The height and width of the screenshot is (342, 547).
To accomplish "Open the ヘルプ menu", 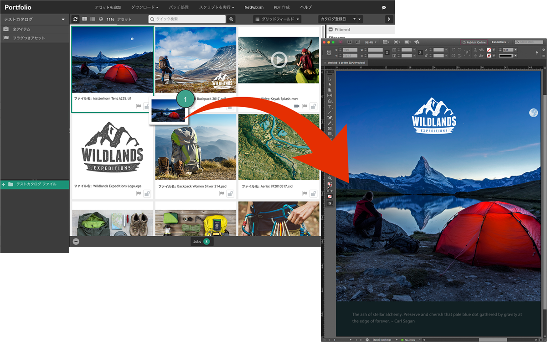I will pos(306,8).
